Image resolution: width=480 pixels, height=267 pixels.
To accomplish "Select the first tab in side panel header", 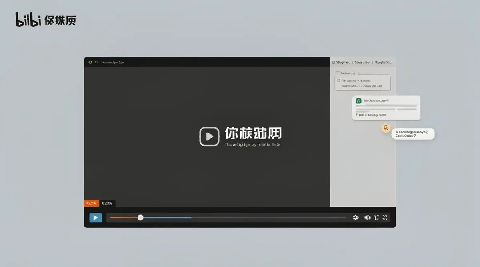I will (x=342, y=63).
